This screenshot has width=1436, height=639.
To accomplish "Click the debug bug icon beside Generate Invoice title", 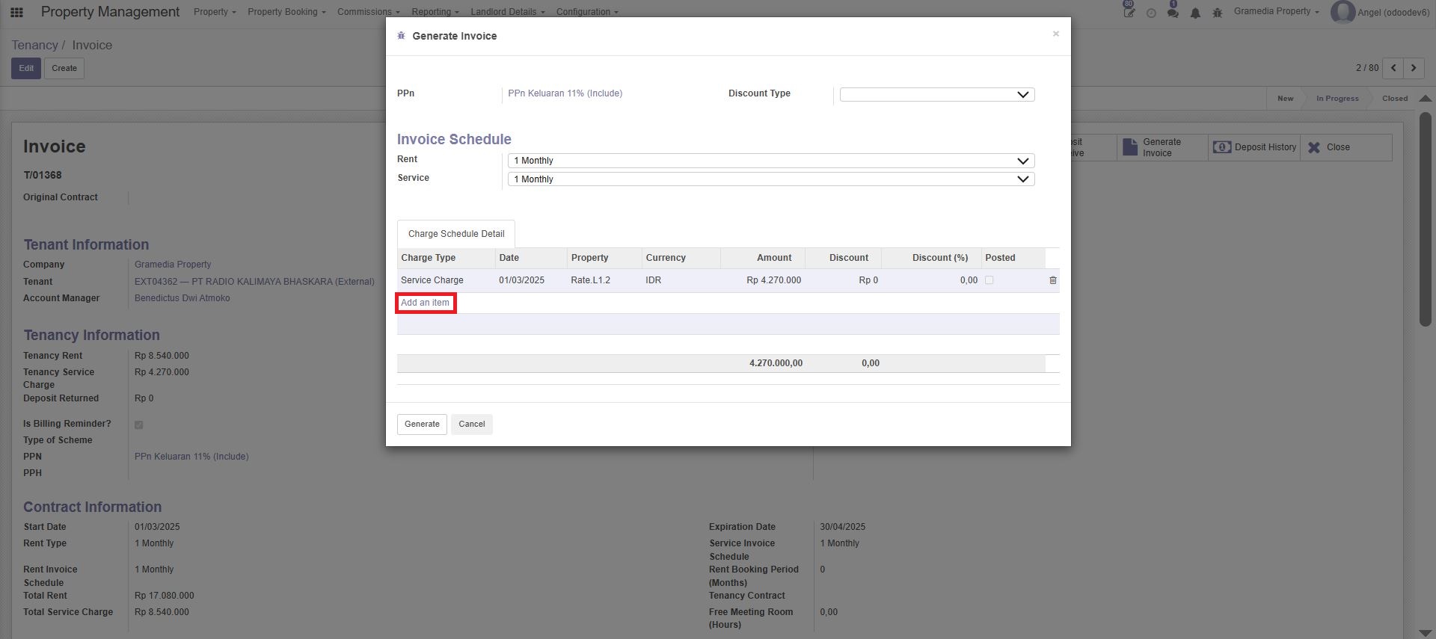I will pos(402,36).
